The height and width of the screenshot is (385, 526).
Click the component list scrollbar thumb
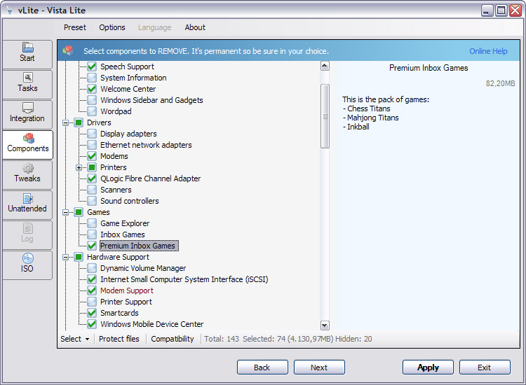pos(325,115)
